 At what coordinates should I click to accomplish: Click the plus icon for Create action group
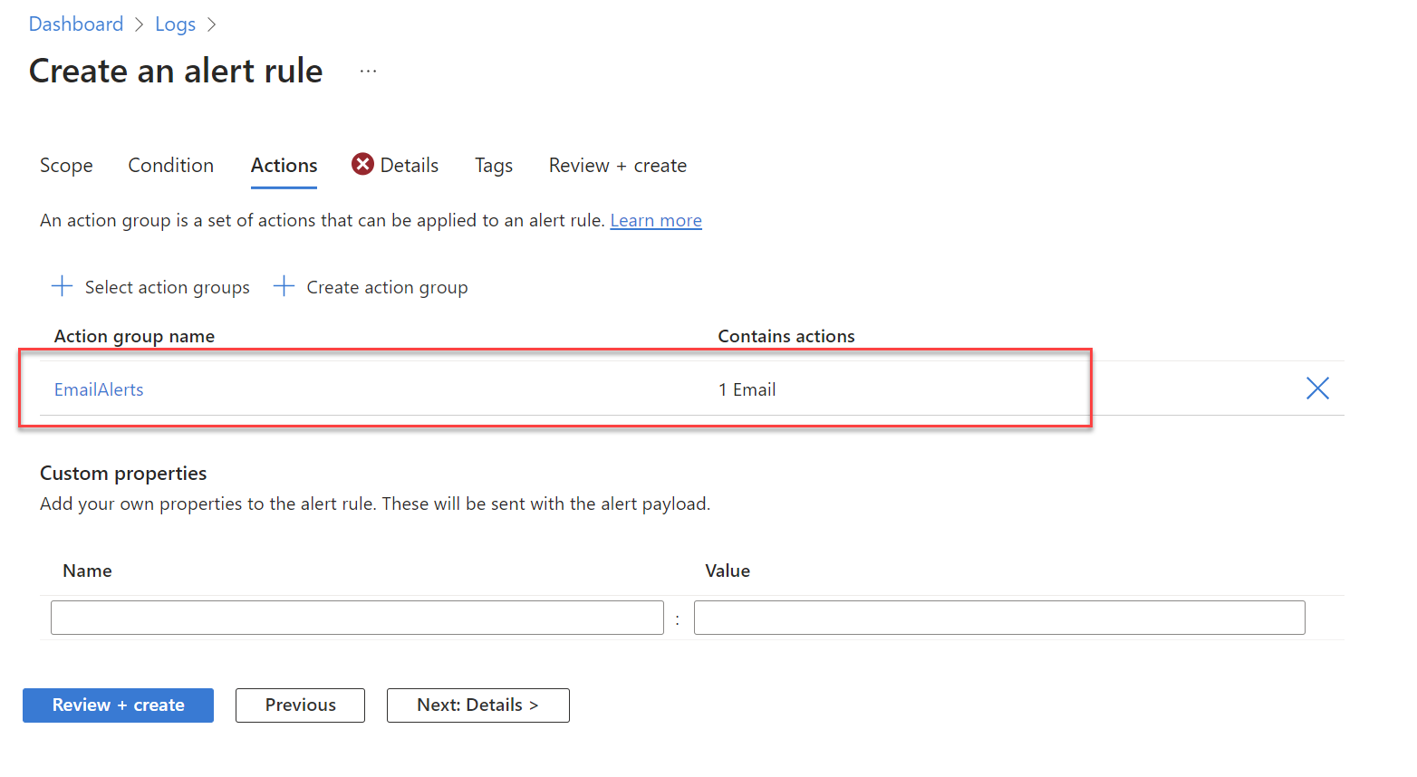[284, 286]
